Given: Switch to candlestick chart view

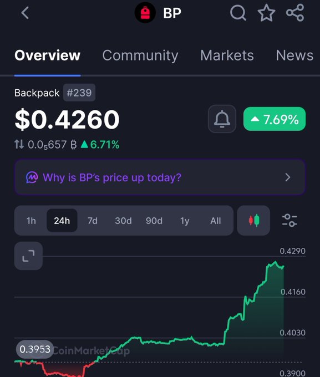Looking at the screenshot, I should point(253,220).
